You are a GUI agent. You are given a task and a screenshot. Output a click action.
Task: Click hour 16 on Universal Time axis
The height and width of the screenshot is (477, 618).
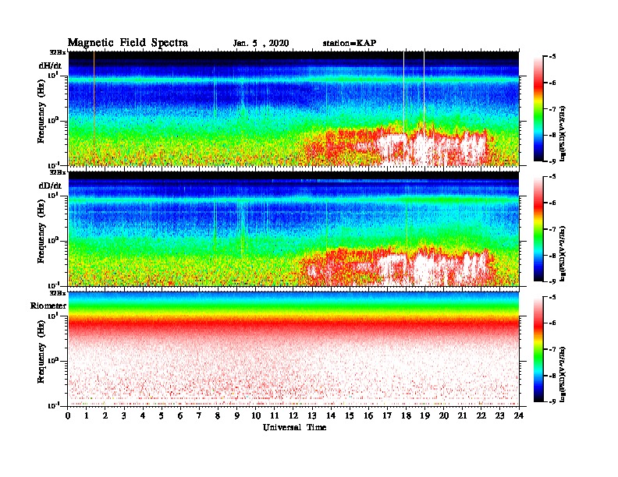coord(368,415)
